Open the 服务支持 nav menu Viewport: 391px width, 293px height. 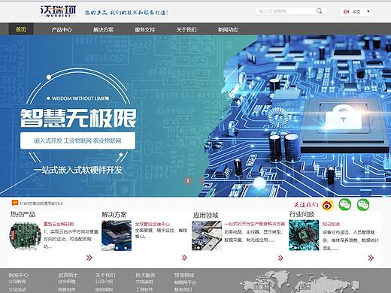click(145, 29)
